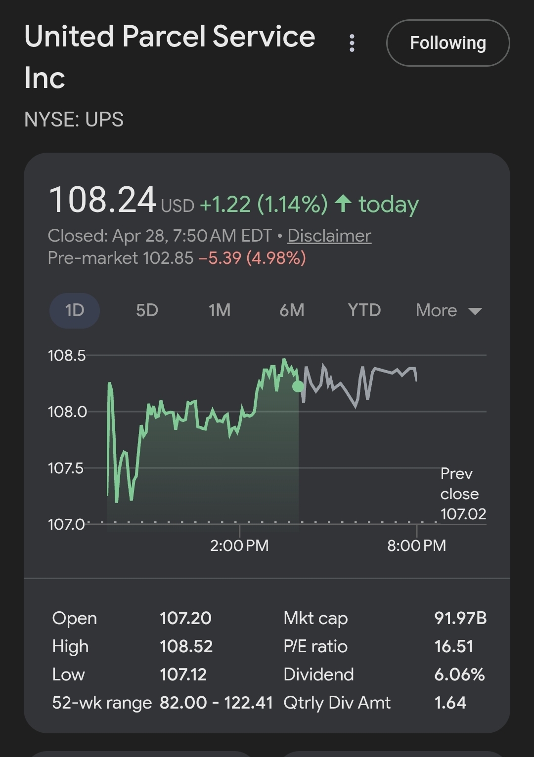
Task: Switch to the 1M chart range
Action: (220, 310)
